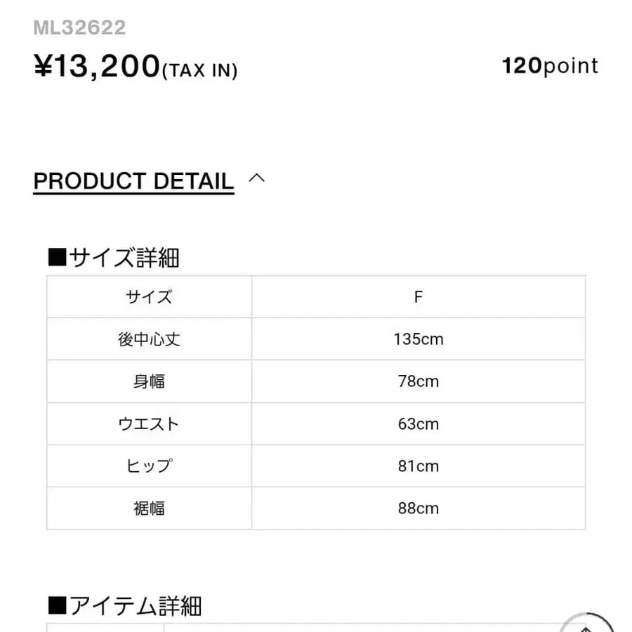The width and height of the screenshot is (632, 632).
Task: Select the size value F cell
Action: (x=419, y=296)
